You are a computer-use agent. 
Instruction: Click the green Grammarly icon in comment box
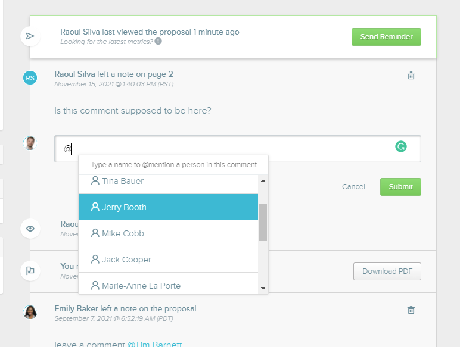coord(401,146)
